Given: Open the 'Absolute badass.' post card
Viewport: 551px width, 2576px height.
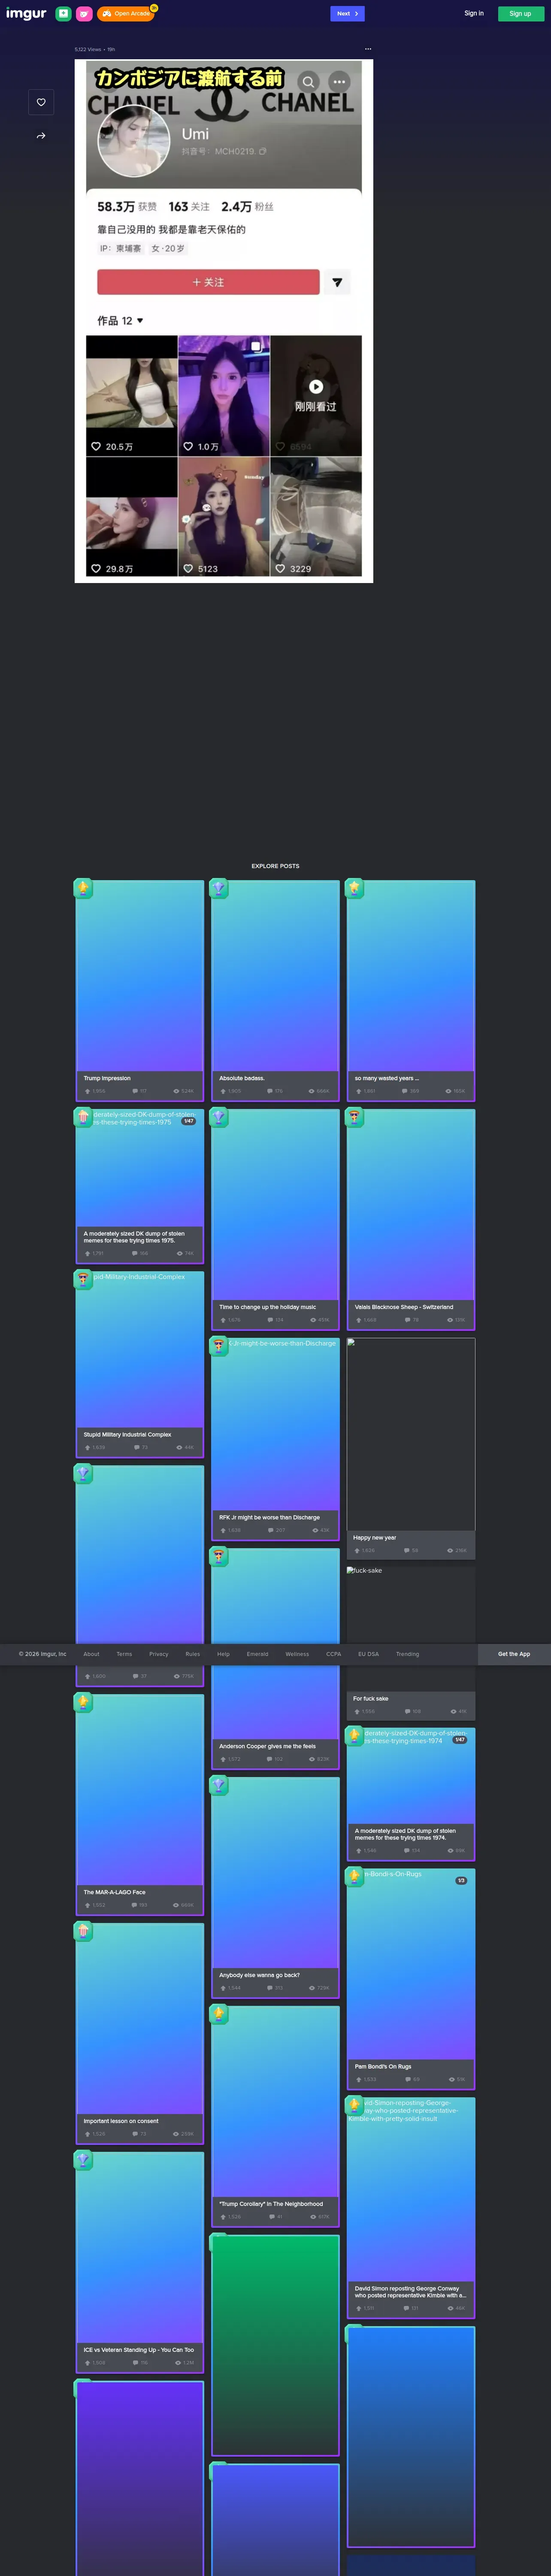Looking at the screenshot, I should [x=275, y=991].
